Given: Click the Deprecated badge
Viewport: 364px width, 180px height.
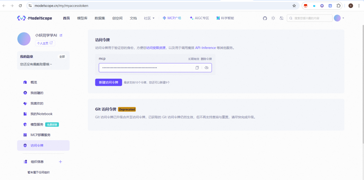Looking at the screenshot, I should (x=127, y=109).
